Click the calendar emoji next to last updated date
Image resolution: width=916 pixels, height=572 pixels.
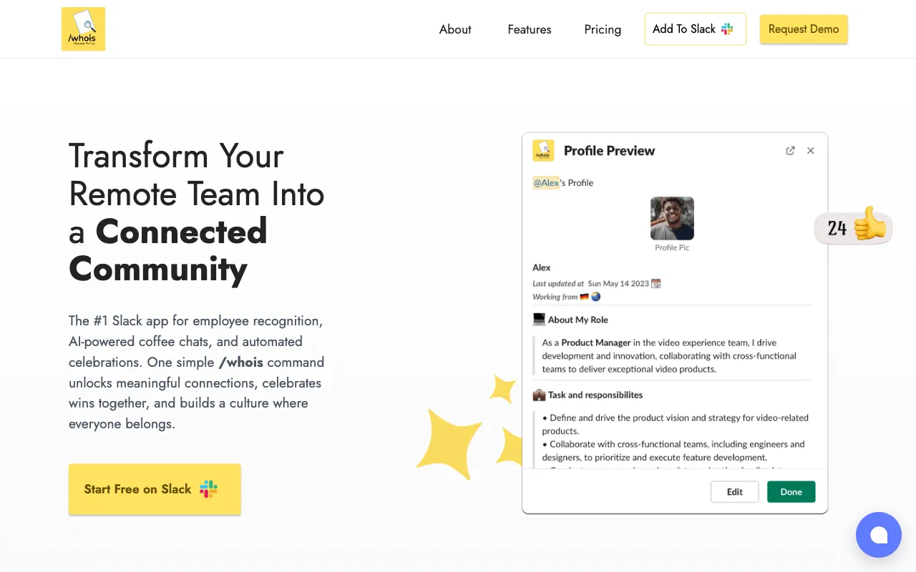[x=656, y=283]
